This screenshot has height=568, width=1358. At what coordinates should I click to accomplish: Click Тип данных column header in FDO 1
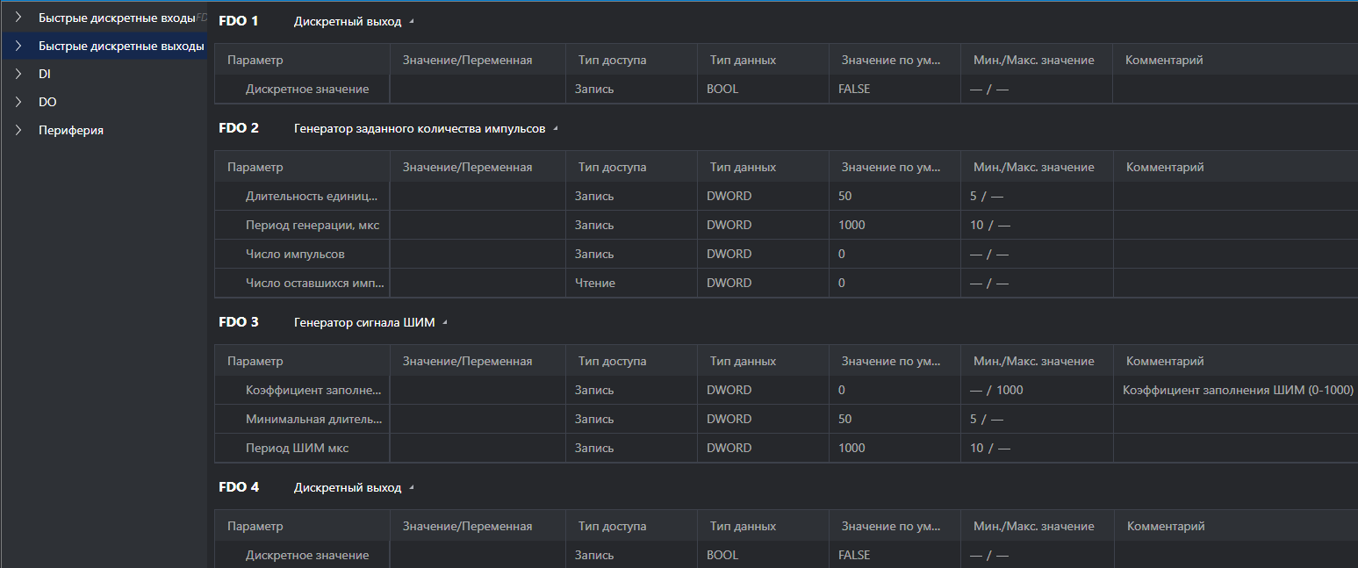click(764, 60)
